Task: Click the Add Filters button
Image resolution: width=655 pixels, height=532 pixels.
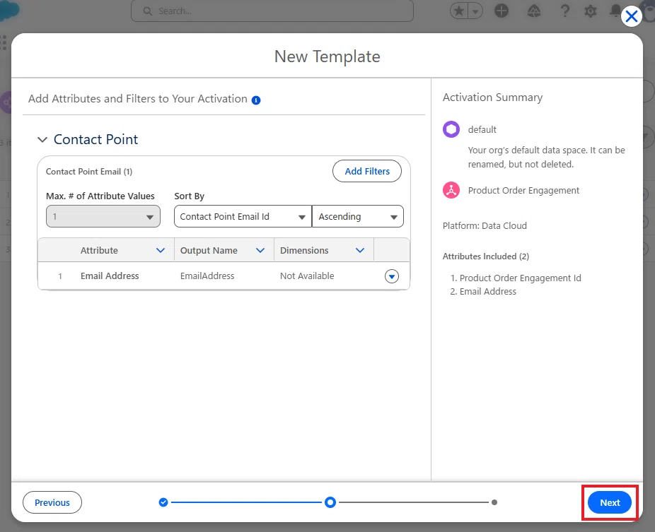Action: (x=367, y=171)
